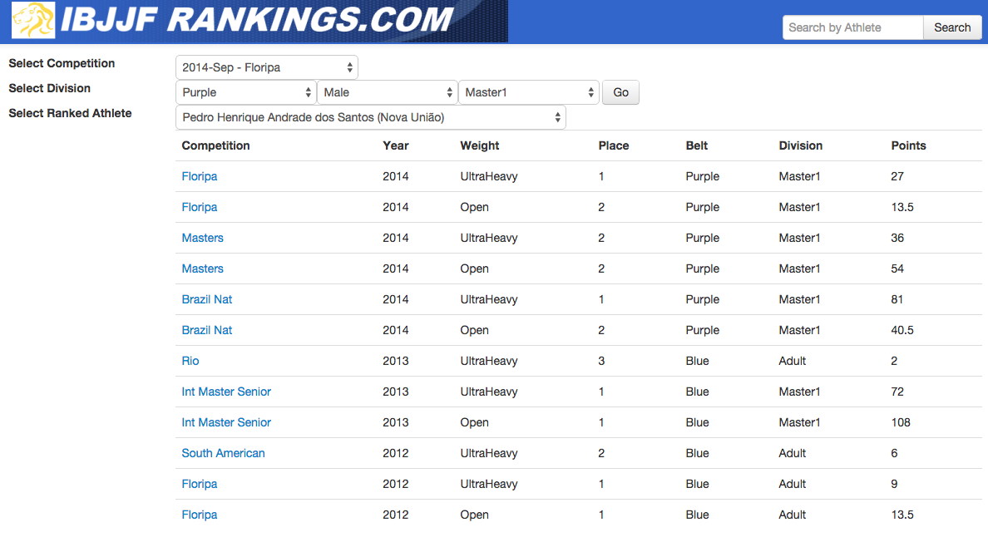Open the Brazil Nat 2014 UltraHeavy link
The image size is (988, 547).
pos(207,299)
